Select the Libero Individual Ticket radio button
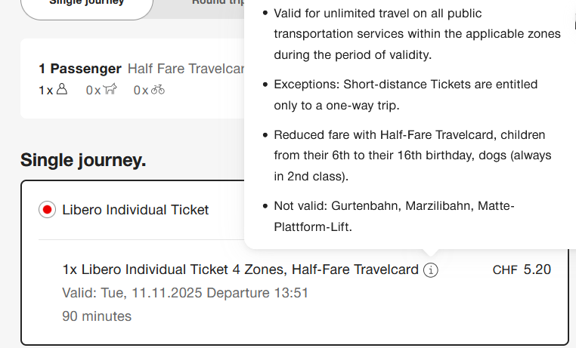The image size is (576, 348). click(47, 210)
